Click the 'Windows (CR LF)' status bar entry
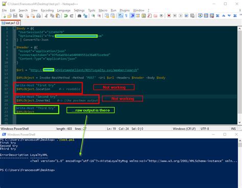The width and height of the screenshot is (242, 188). click(184, 129)
